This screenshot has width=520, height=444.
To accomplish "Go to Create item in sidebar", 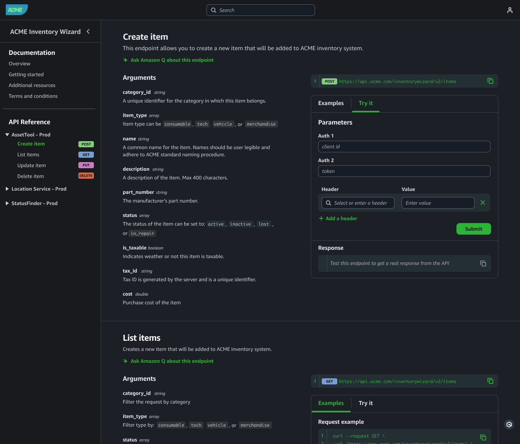I will pos(31,144).
